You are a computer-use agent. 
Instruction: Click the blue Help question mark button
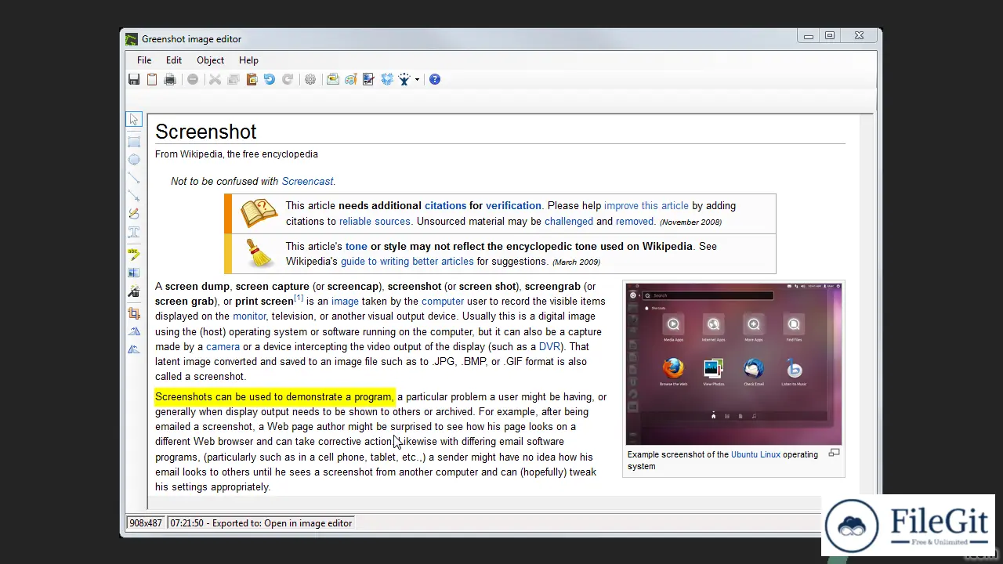(x=435, y=79)
